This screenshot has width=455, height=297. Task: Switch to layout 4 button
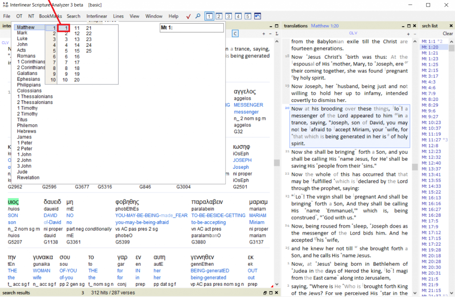tap(238, 16)
